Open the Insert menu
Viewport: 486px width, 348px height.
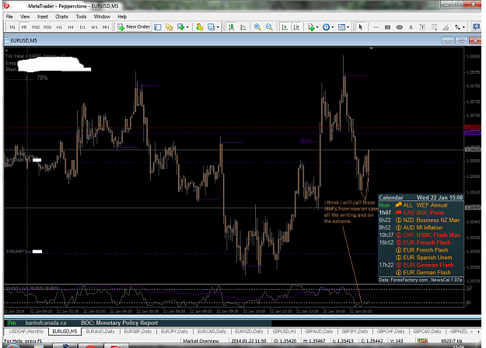coord(43,16)
